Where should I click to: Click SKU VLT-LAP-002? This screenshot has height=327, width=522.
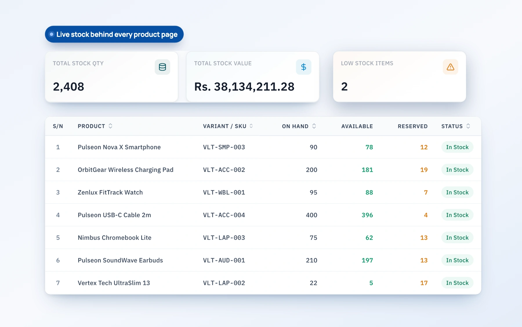click(x=224, y=283)
